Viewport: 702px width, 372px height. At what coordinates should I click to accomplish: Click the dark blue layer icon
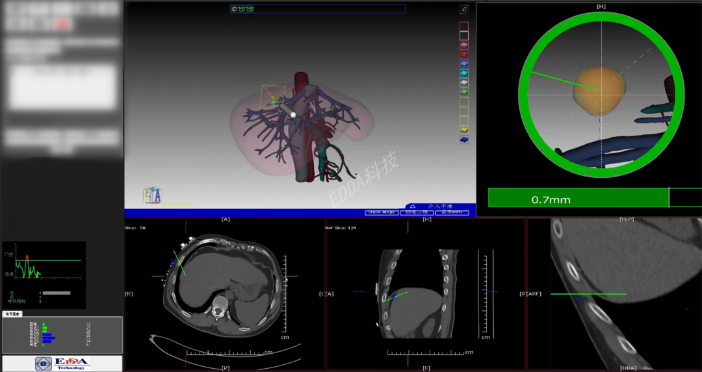464,140
